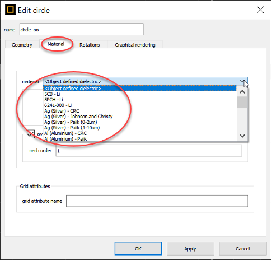Toggle the override mesh order checkbox
272x260 pixels.
tap(30, 134)
